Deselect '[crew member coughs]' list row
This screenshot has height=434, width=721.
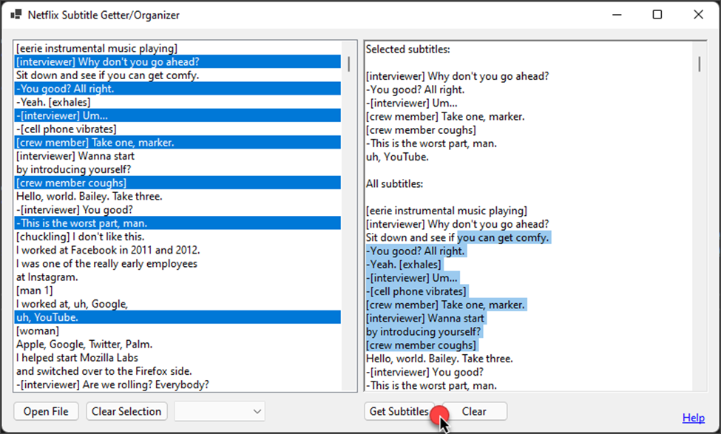coord(177,183)
